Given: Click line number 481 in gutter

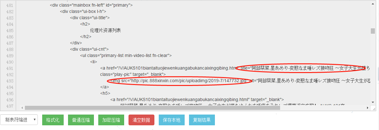Looking at the screenshot, I should coord(9,5).
